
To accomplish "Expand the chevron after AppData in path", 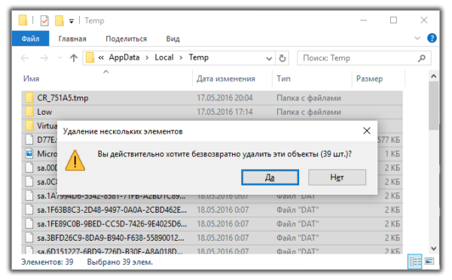I will pos(147,57).
